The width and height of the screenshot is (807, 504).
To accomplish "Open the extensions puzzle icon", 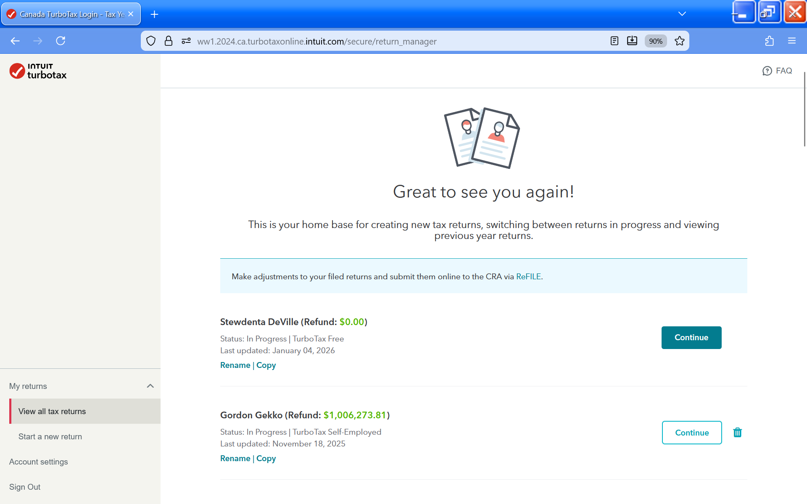I will coord(769,41).
